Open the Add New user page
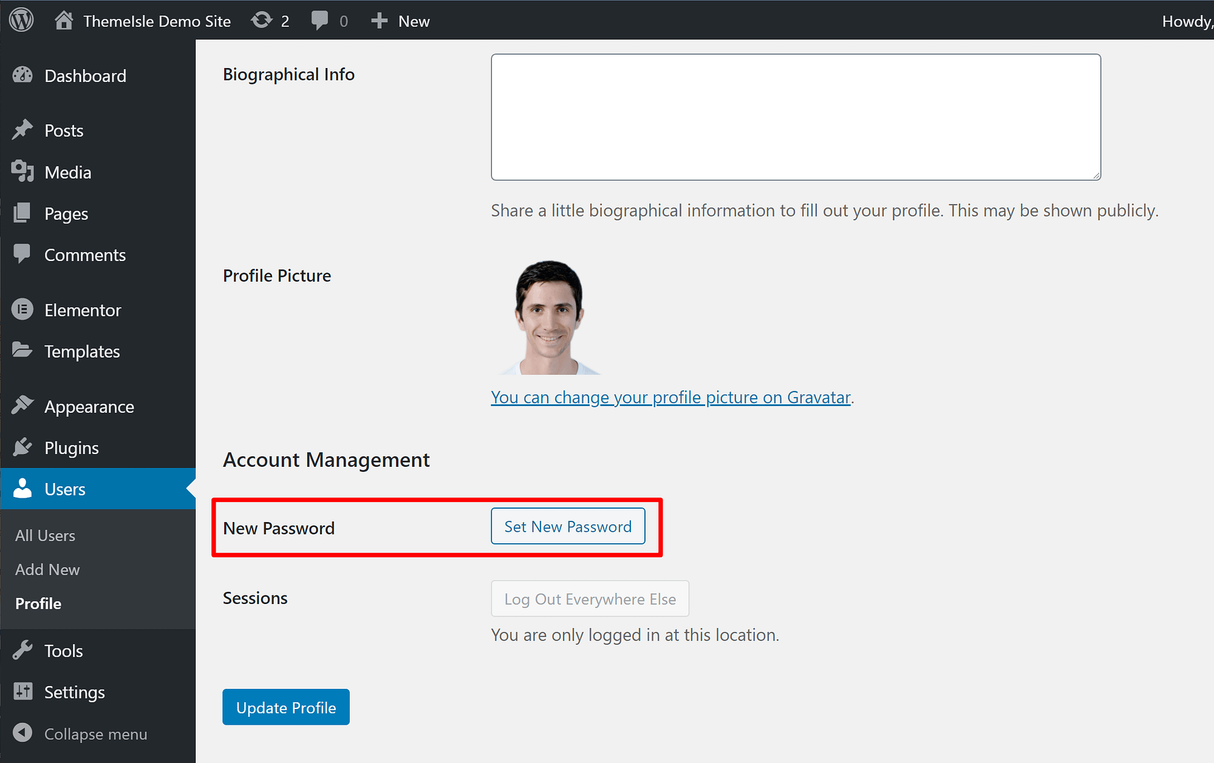The height and width of the screenshot is (763, 1214). (47, 569)
